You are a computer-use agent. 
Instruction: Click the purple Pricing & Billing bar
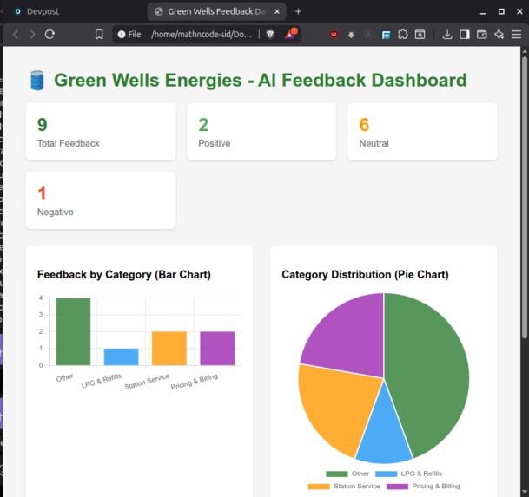217,349
